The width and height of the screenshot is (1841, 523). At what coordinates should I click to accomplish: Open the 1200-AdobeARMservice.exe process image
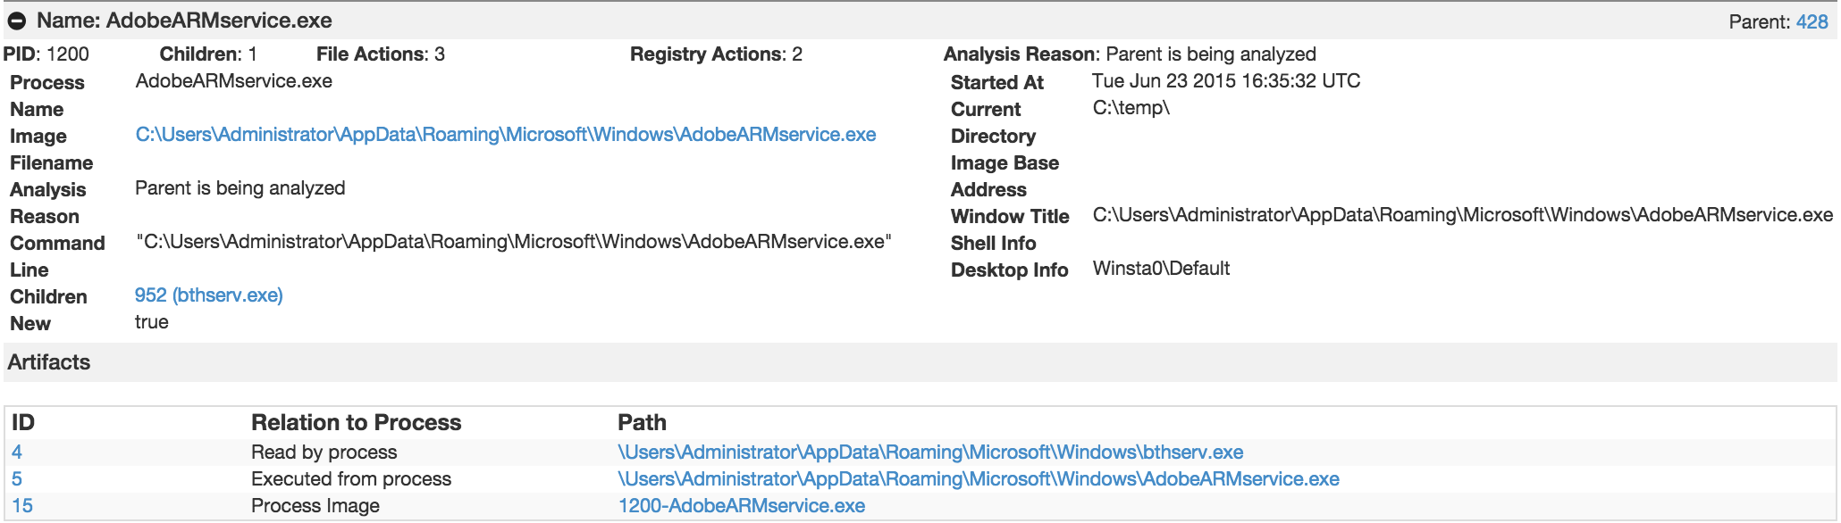click(741, 506)
